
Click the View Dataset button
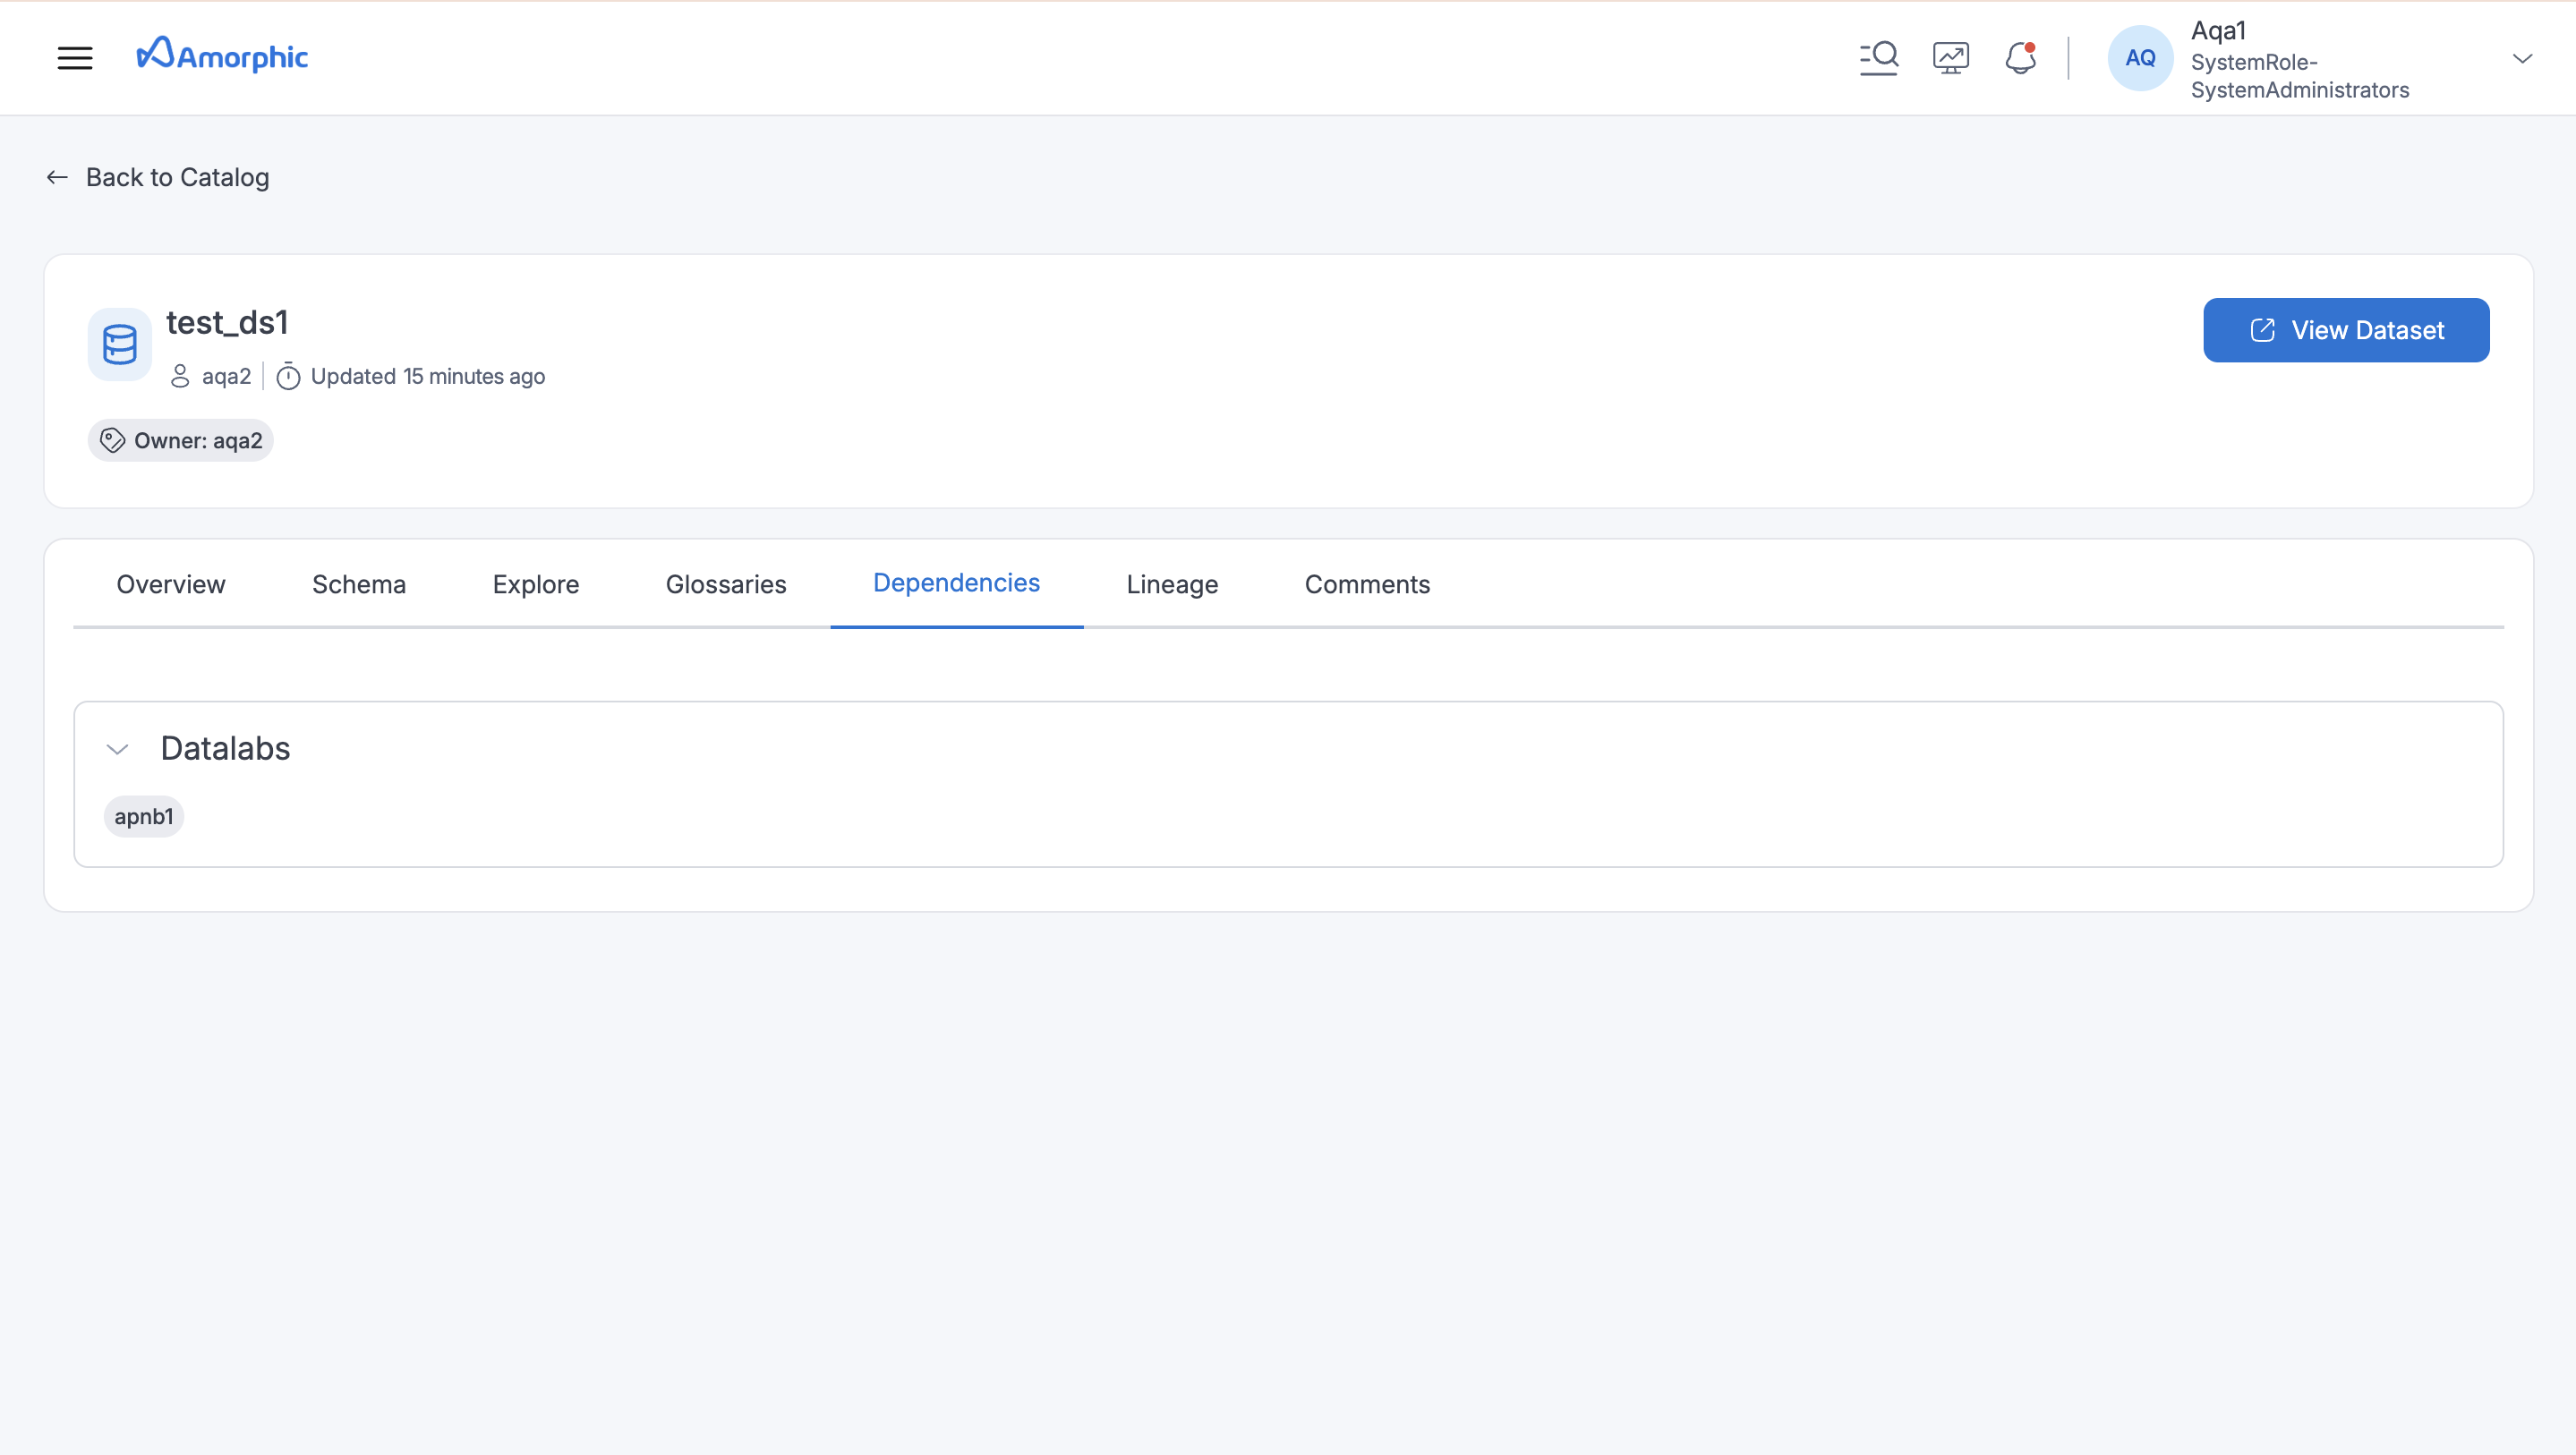pyautogui.click(x=2346, y=329)
